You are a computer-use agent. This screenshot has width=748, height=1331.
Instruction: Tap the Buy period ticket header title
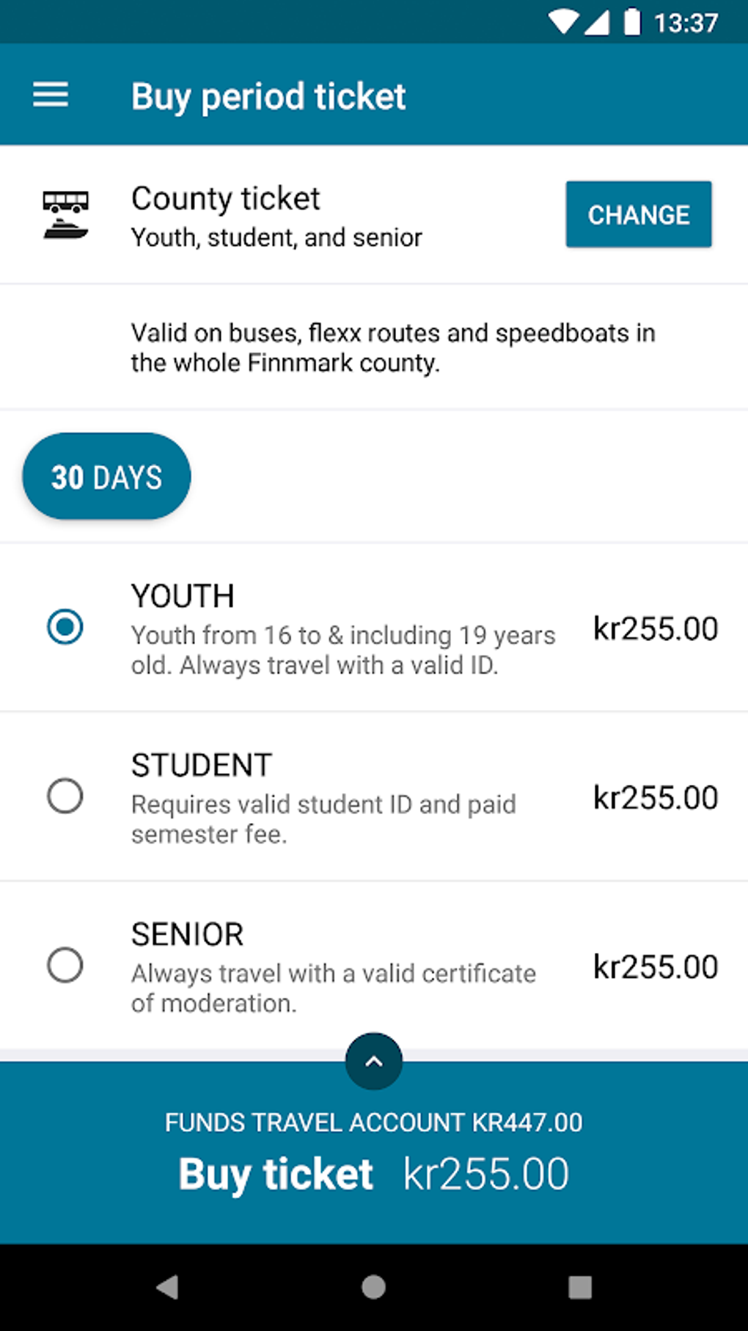[x=268, y=96]
